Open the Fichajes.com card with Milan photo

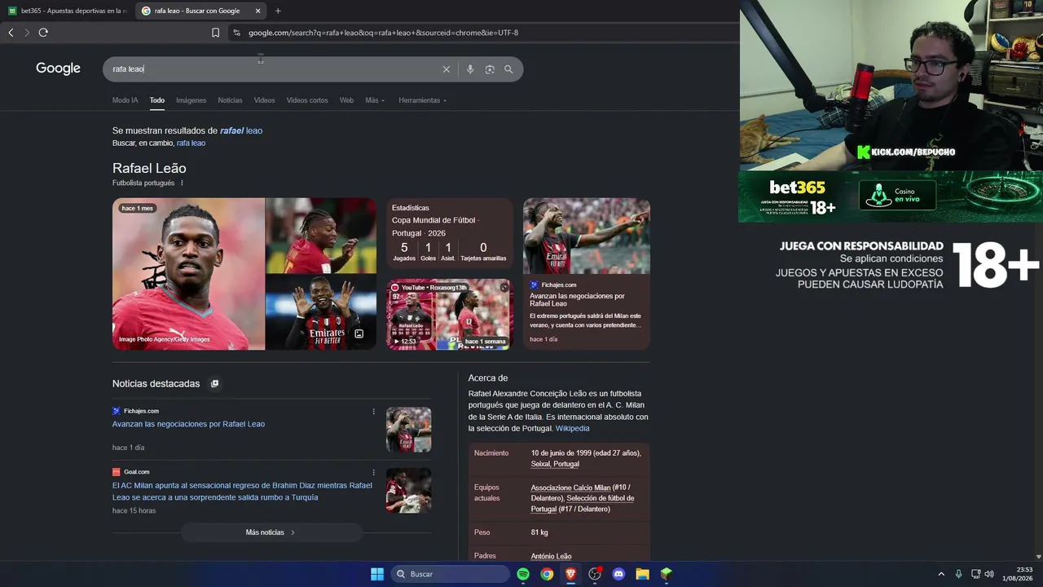click(x=587, y=274)
